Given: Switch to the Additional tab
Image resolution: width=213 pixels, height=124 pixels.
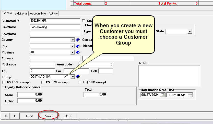Looking at the screenshot, I should (x=21, y=13).
